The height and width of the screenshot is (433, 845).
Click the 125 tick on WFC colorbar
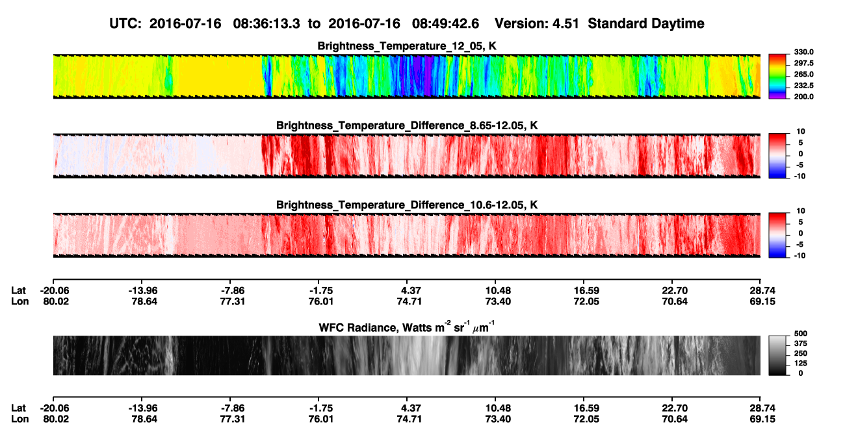pos(799,364)
